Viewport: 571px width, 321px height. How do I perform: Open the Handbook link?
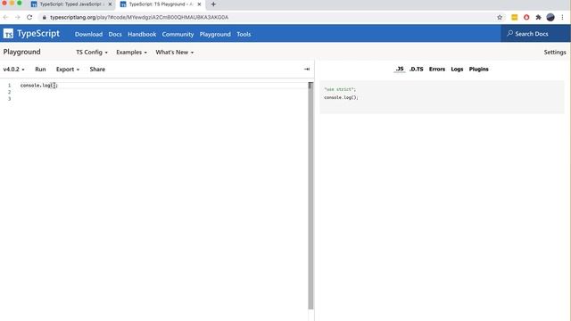pyautogui.click(x=142, y=34)
